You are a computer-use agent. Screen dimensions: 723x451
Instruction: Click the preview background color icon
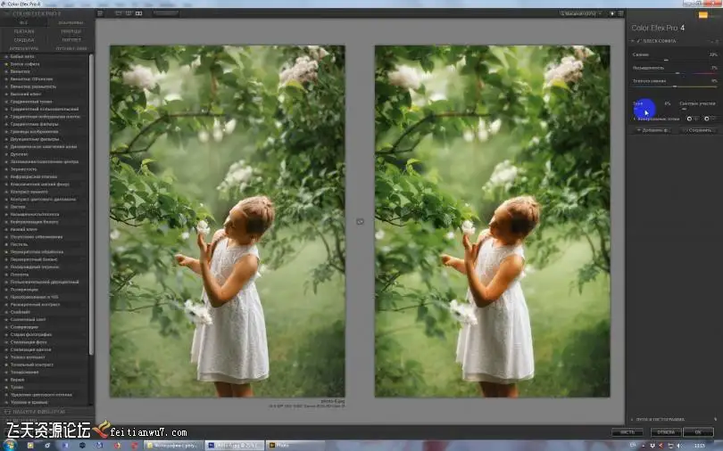(612, 13)
